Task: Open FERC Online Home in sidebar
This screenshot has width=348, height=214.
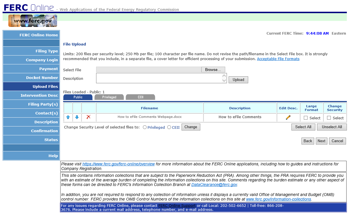Action: point(31,35)
